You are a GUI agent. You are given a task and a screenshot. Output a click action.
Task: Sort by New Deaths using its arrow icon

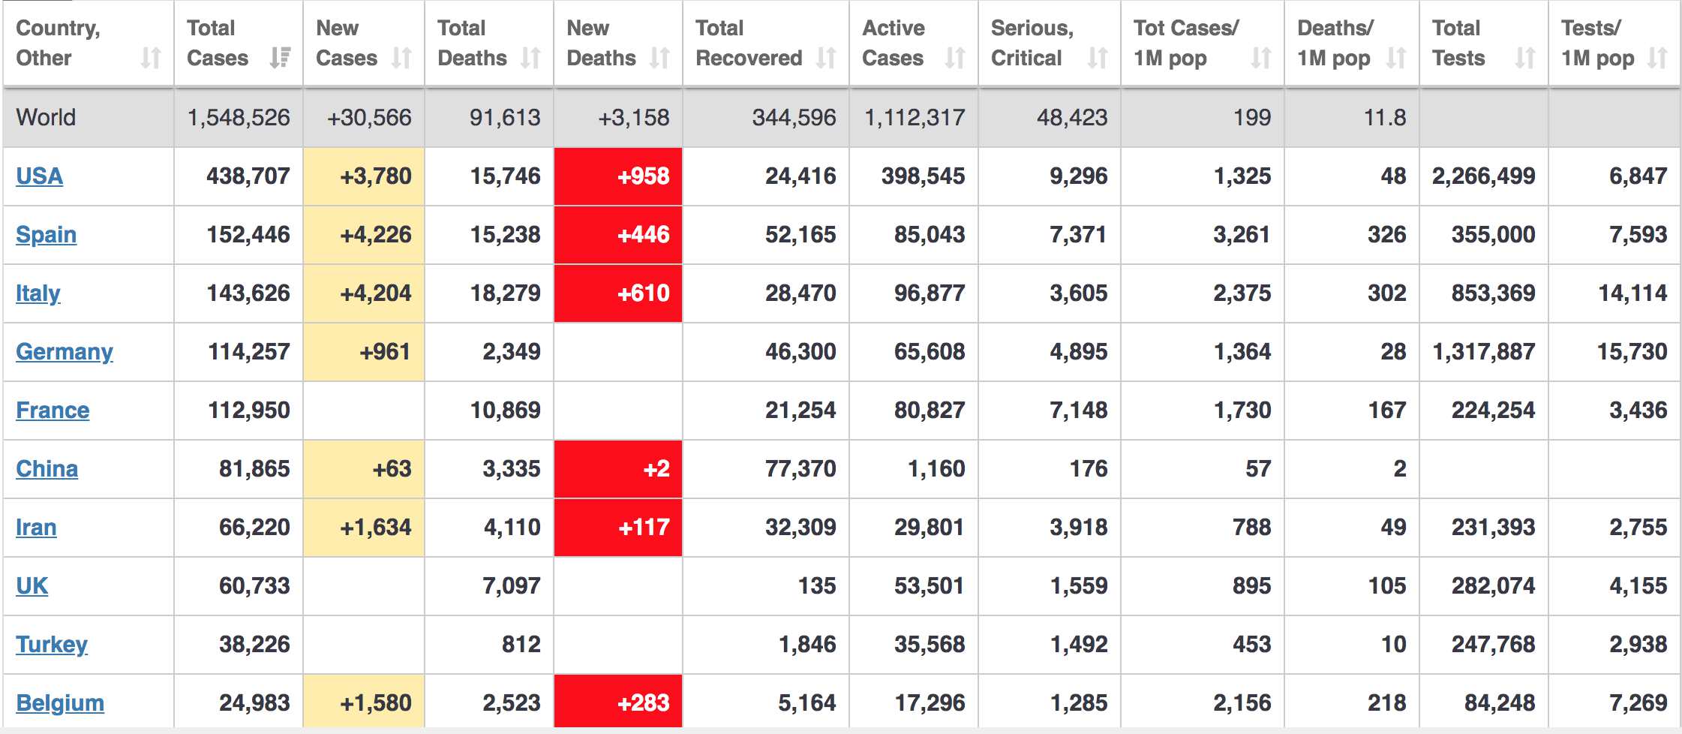coord(660,58)
